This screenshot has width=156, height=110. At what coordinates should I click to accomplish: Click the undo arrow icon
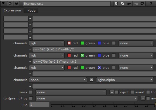click(129, 4)
